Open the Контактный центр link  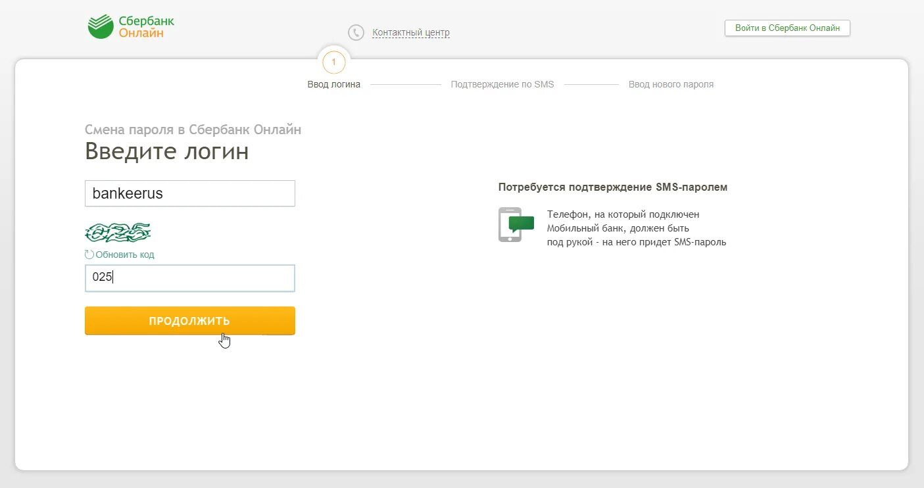411,32
